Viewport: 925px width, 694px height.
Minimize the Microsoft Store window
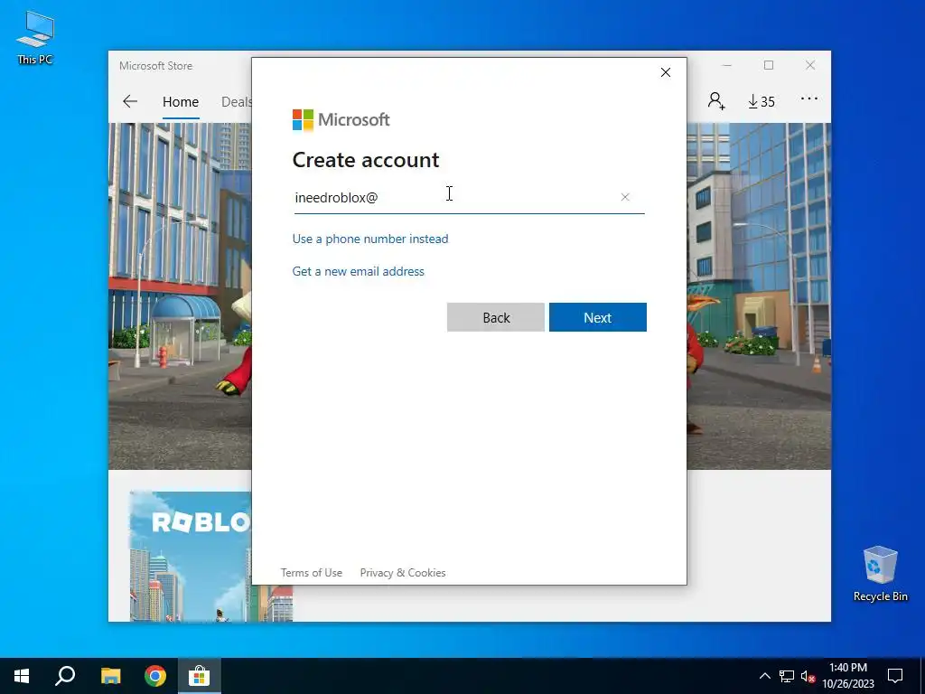click(x=727, y=65)
